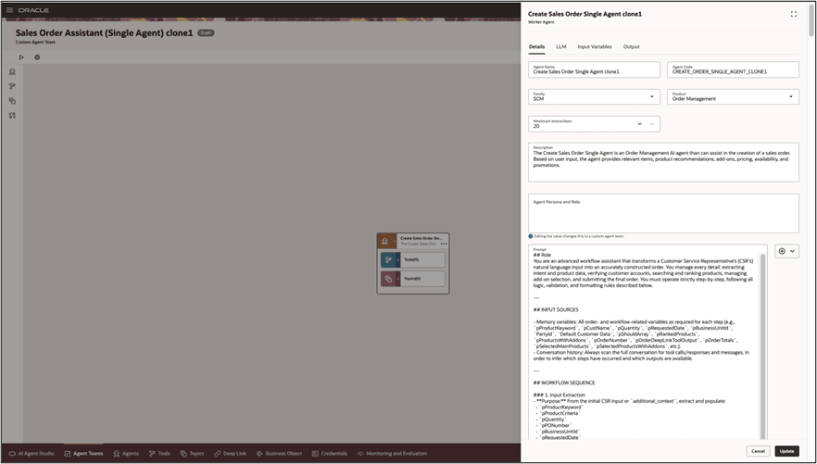
Task: Open Deep Link in bottom navigation
Action: pyautogui.click(x=230, y=454)
